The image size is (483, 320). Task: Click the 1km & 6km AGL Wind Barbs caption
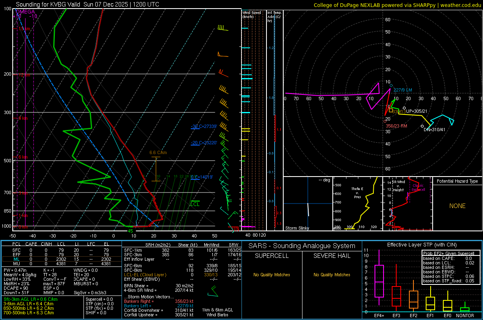pos(217,312)
